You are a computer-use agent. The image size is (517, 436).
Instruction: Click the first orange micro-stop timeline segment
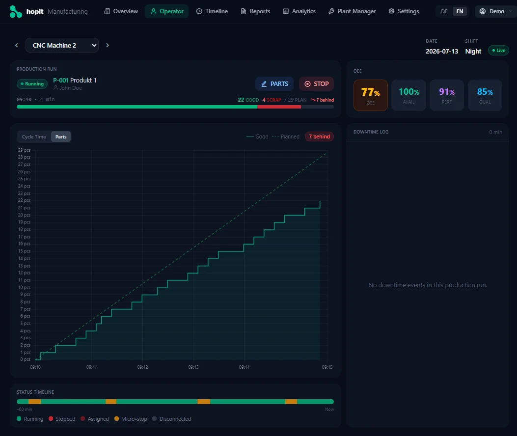click(x=35, y=402)
